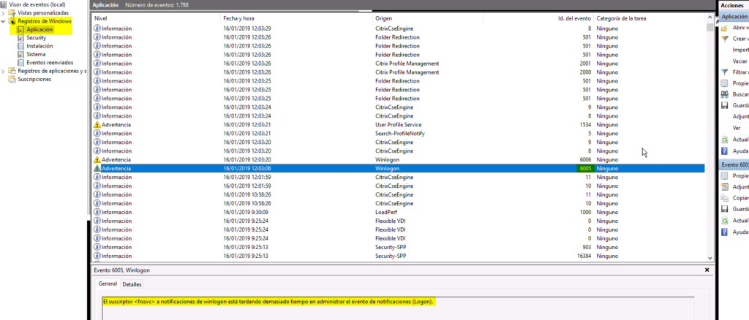The image size is (749, 320).
Task: Click the Abrir registro folder icon in Acciones
Action: (724, 28)
